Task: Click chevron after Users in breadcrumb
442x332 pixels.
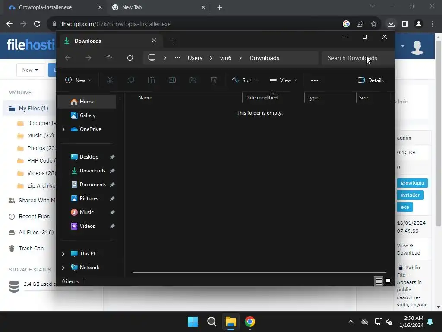Action: [x=211, y=58]
